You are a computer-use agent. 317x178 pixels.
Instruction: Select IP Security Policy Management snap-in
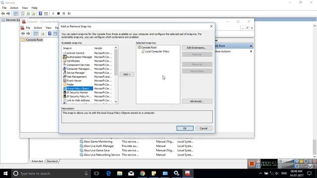78,96
